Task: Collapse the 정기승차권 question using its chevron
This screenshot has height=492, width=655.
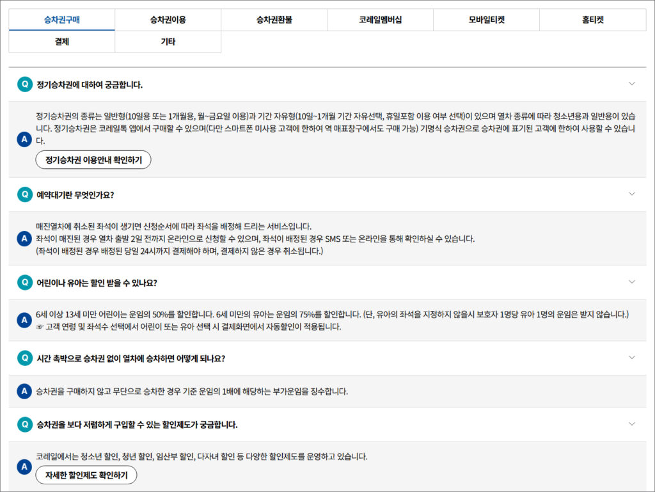Action: [x=632, y=84]
